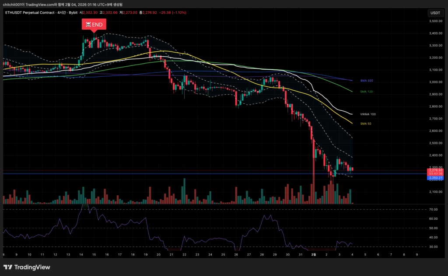Screen dimensions: 448x276
Task: Select the red END annotation label
Action: pos(94,25)
